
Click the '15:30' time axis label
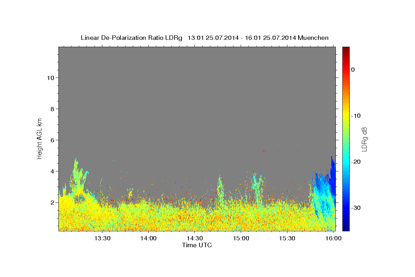click(287, 238)
